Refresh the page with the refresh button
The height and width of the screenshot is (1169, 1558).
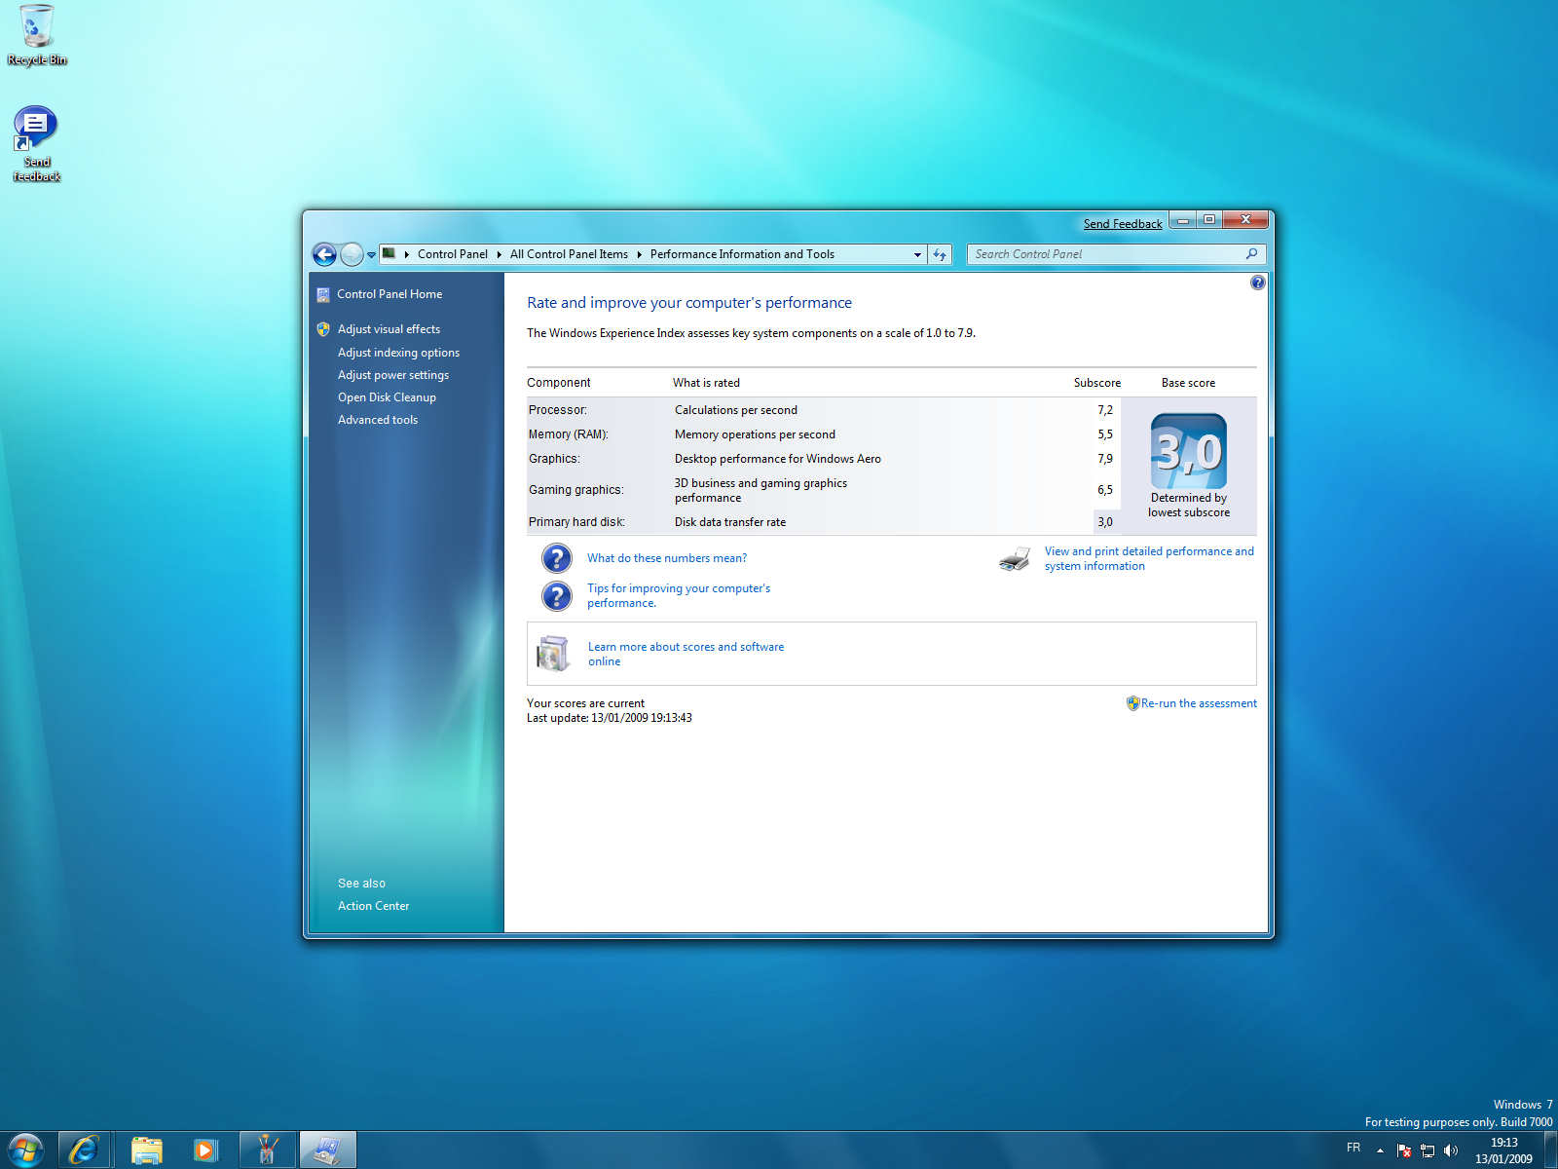(x=940, y=254)
